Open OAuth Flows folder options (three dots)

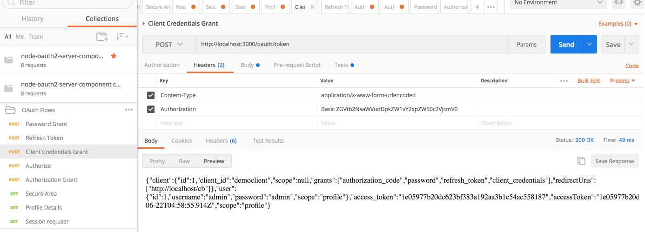click(x=129, y=110)
